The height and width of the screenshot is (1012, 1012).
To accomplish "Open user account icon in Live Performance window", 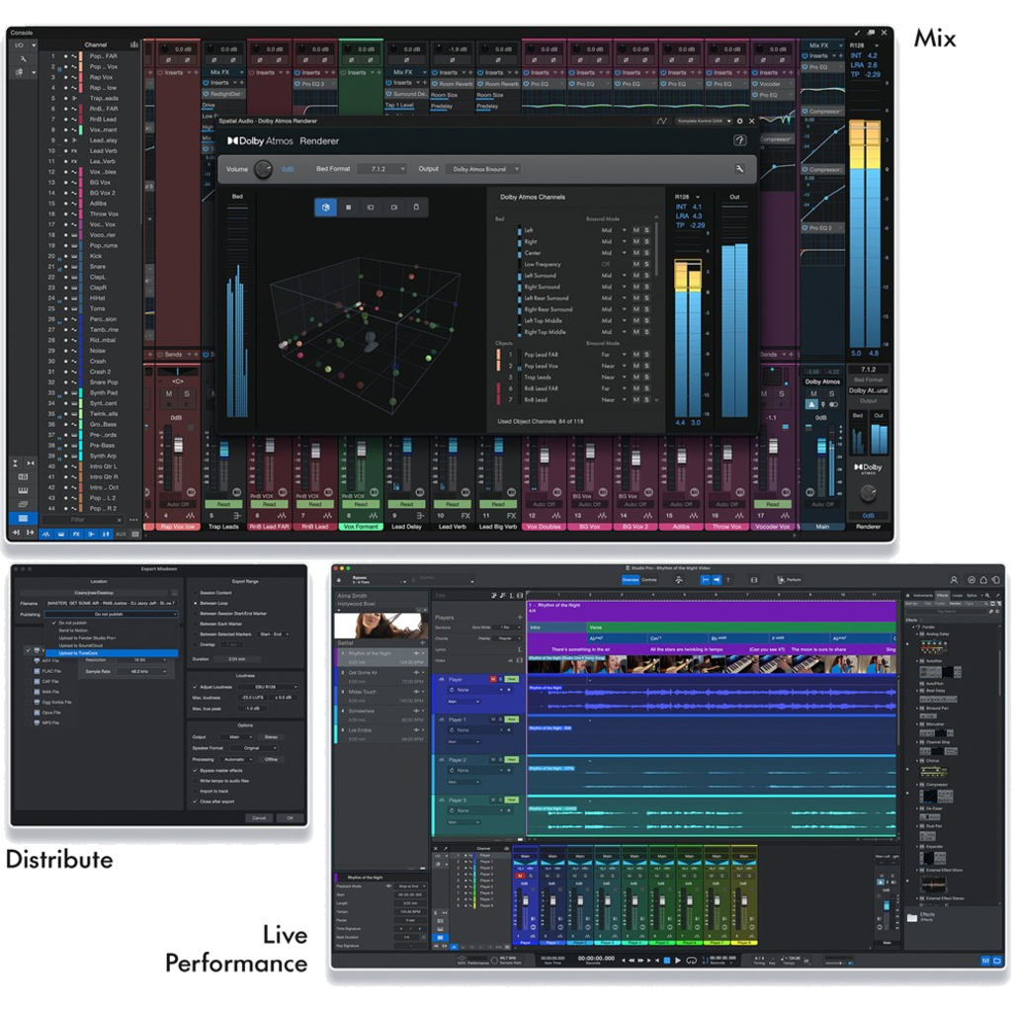I will click(954, 579).
